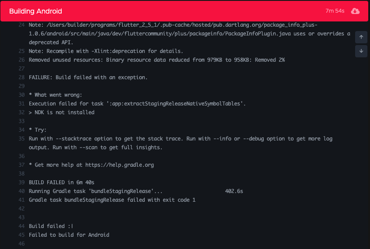Click the 7m 54s build duration
Viewport: 370px width, 249px height.
click(x=335, y=11)
